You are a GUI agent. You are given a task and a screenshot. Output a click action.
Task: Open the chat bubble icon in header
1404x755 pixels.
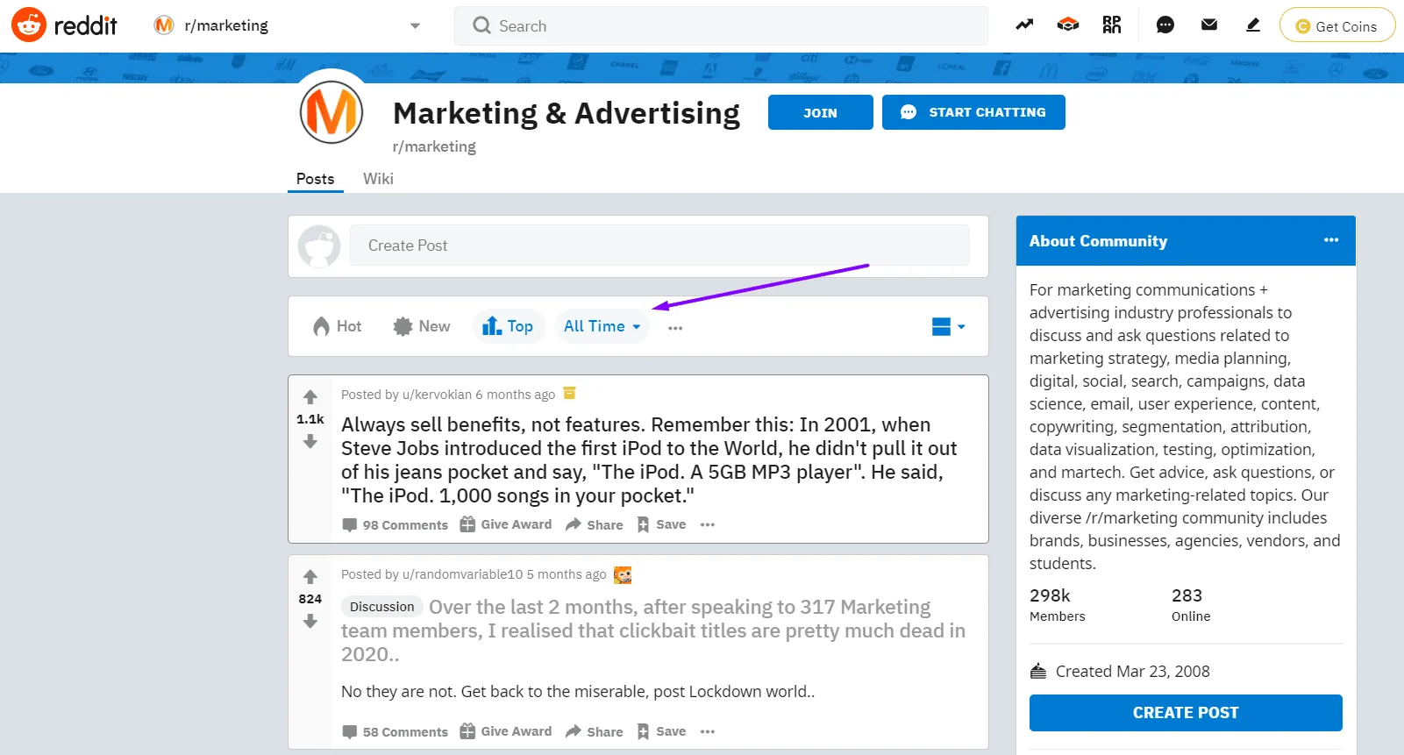point(1165,25)
